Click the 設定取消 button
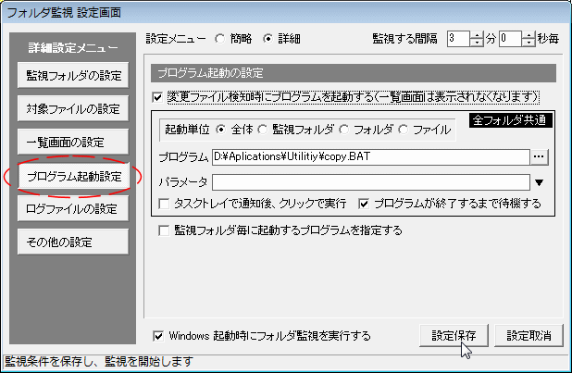Image resolution: width=572 pixels, height=373 pixels. click(x=528, y=335)
